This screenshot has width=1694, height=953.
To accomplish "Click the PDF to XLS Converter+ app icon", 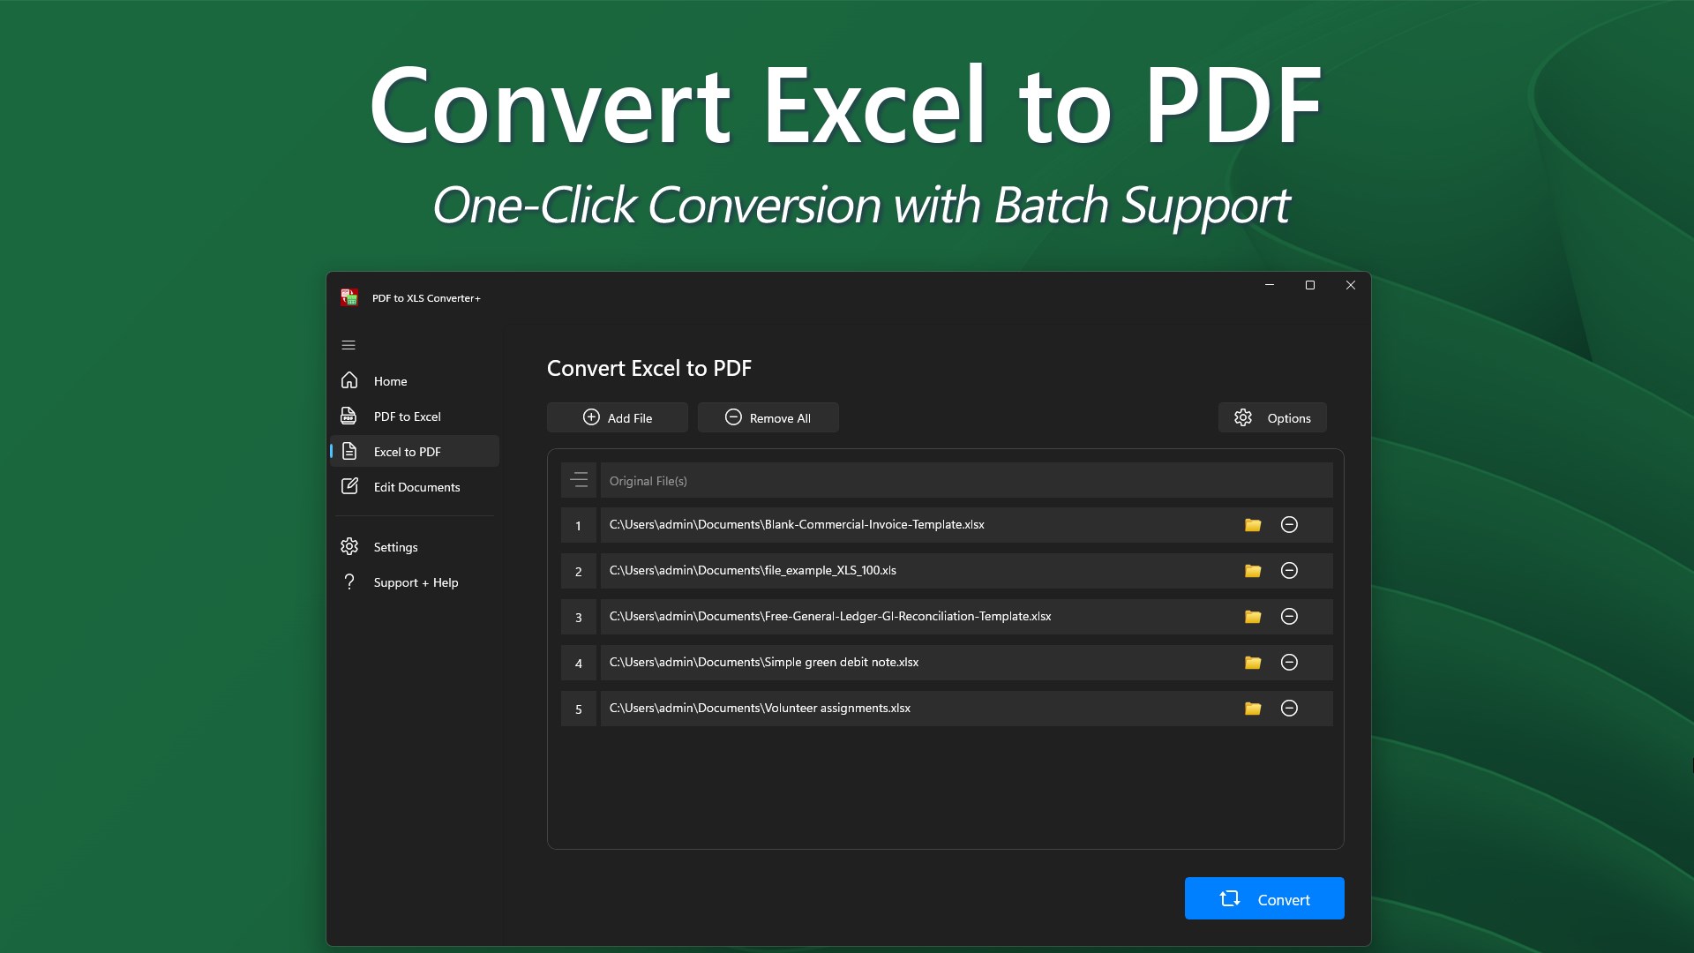I will tap(349, 297).
